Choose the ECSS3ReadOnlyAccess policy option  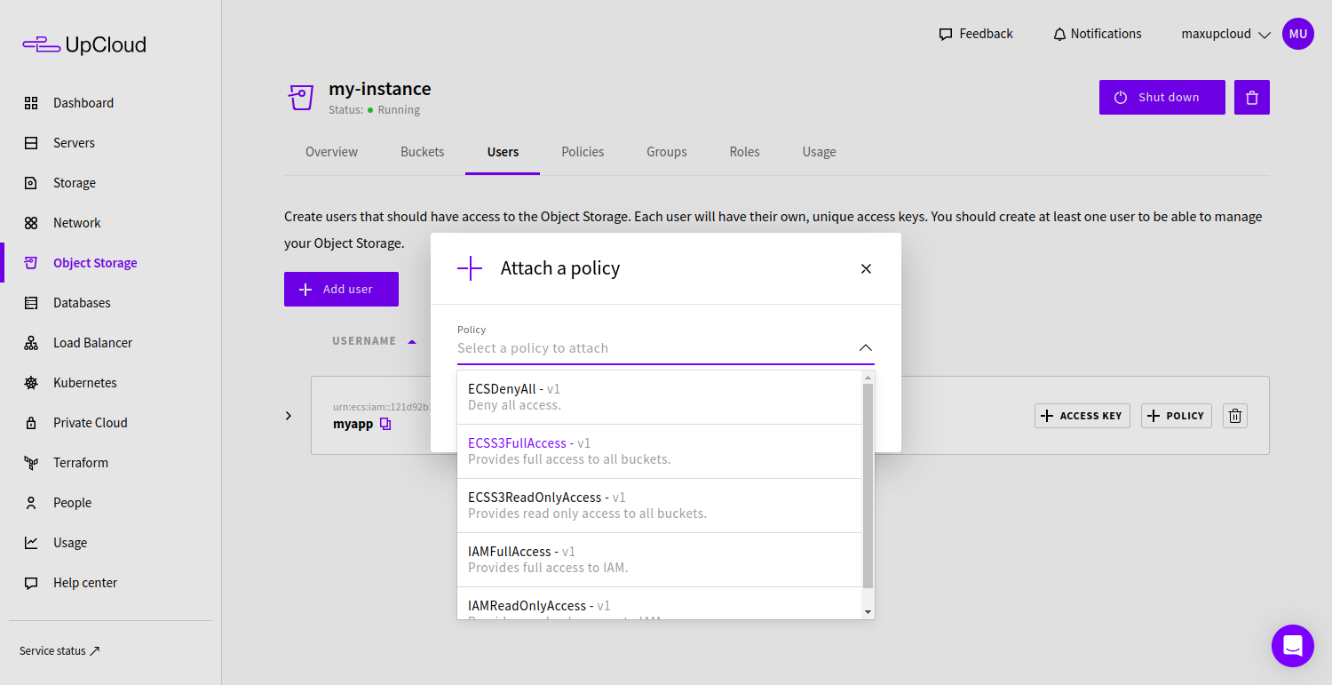point(659,506)
